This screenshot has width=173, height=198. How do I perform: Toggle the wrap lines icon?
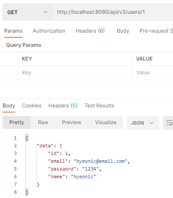pyautogui.click(x=169, y=123)
